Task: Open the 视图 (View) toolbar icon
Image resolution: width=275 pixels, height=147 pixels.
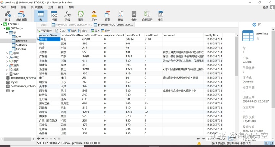Action: pyautogui.click(x=54, y=16)
